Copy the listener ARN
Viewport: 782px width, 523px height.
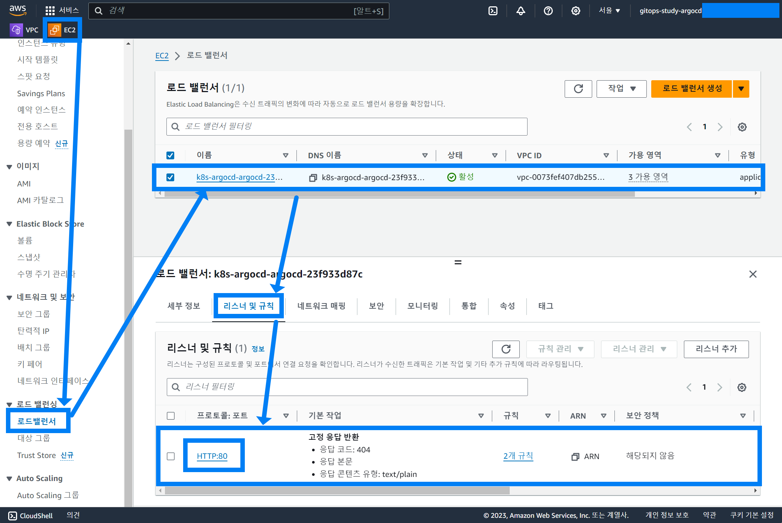tap(575, 457)
